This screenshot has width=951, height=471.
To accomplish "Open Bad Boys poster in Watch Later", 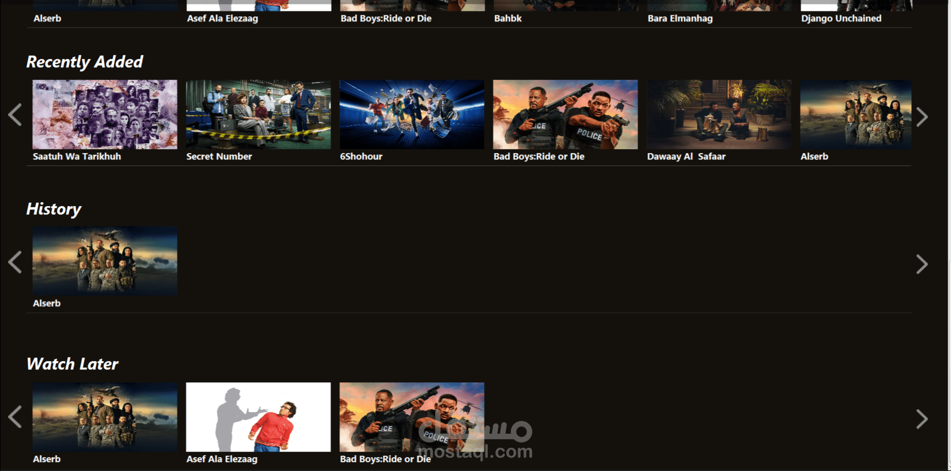I will click(x=412, y=417).
